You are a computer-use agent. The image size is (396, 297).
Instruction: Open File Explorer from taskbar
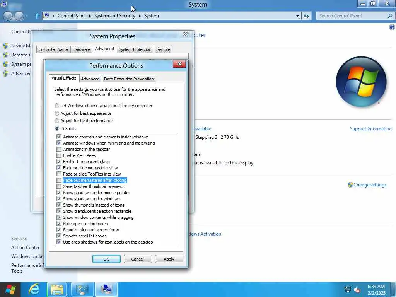tap(57, 289)
